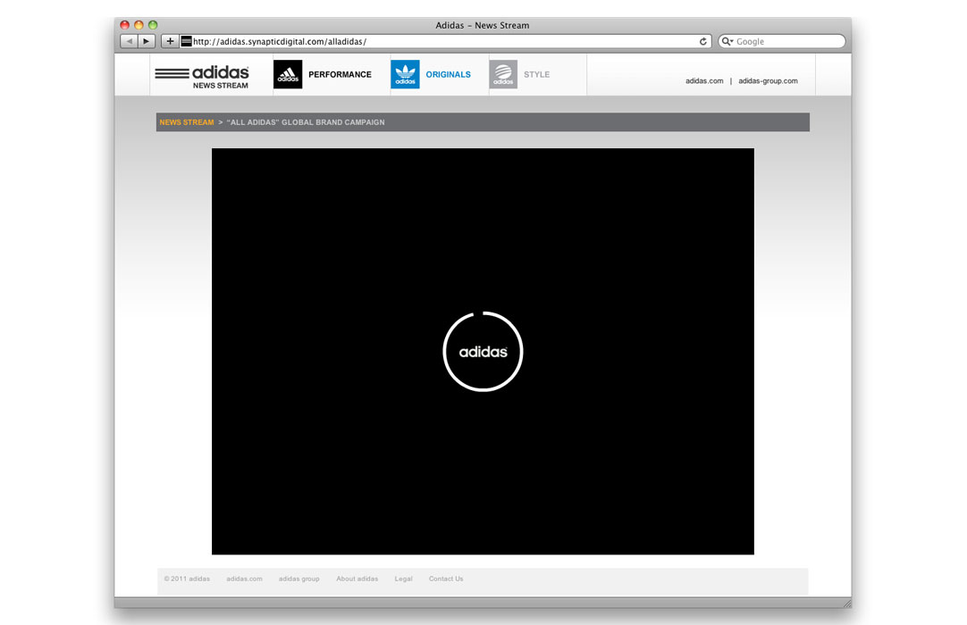The height and width of the screenshot is (625, 967).
Task: Click the browser forward arrow button
Action: click(x=147, y=41)
